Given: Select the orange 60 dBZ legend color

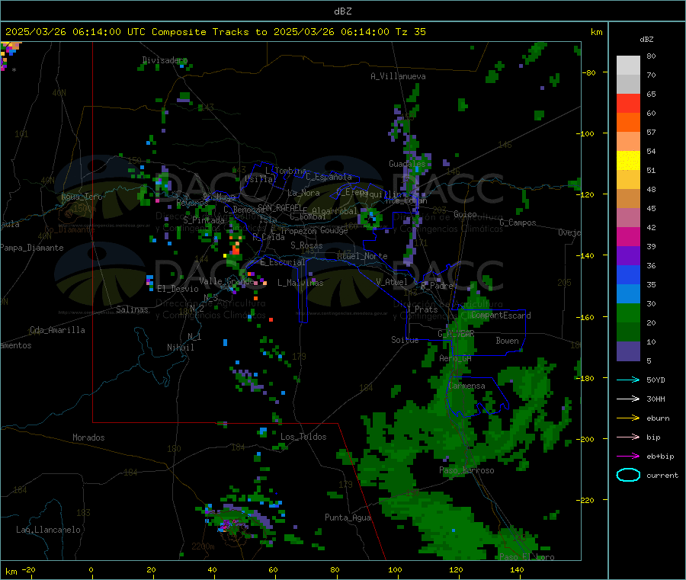Looking at the screenshot, I should click(x=628, y=123).
